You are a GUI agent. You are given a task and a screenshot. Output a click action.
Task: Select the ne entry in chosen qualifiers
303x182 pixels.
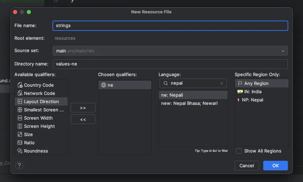click(x=125, y=85)
